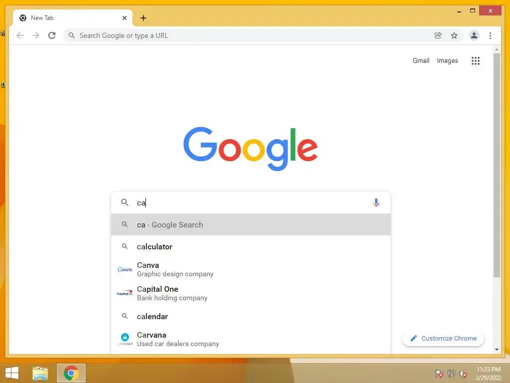Choose the Carvana suggestion

click(x=251, y=339)
